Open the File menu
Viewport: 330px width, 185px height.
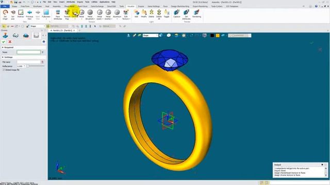44,2
